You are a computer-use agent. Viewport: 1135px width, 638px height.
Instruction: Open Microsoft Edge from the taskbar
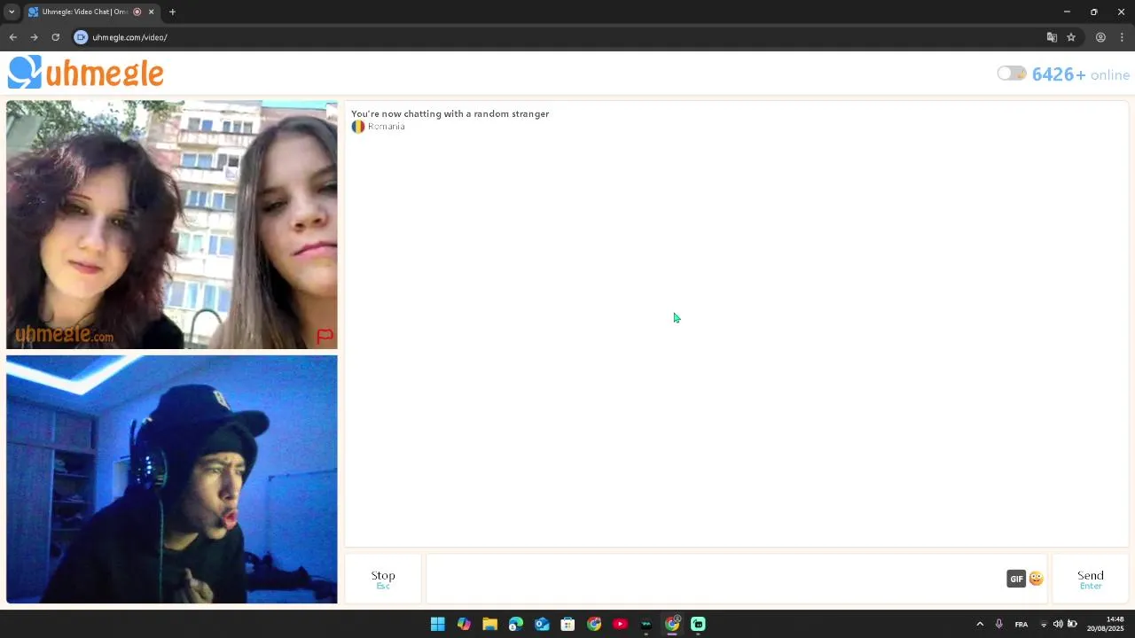point(516,624)
